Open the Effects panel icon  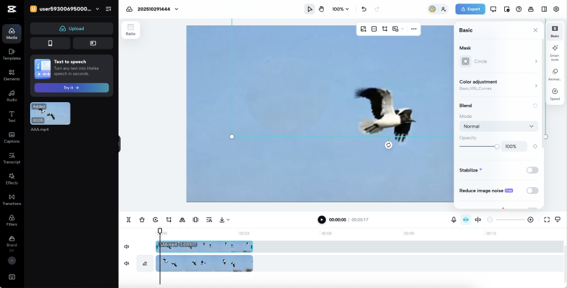click(x=12, y=178)
